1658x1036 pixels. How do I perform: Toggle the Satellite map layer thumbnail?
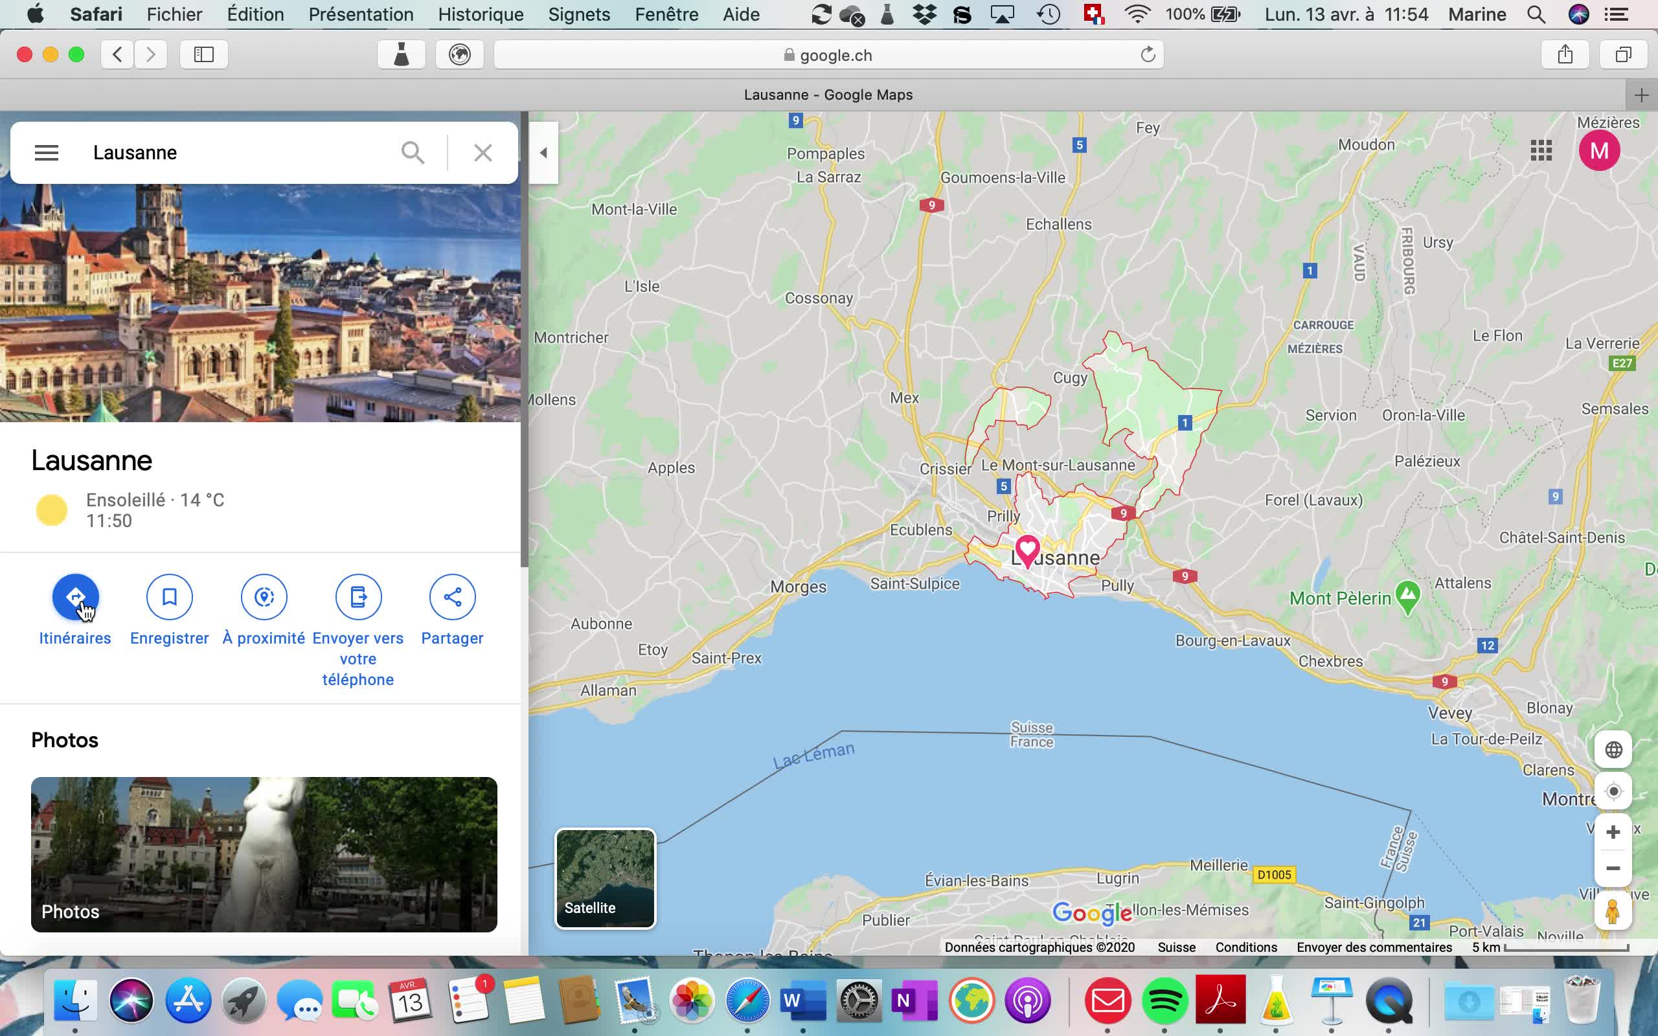(605, 879)
